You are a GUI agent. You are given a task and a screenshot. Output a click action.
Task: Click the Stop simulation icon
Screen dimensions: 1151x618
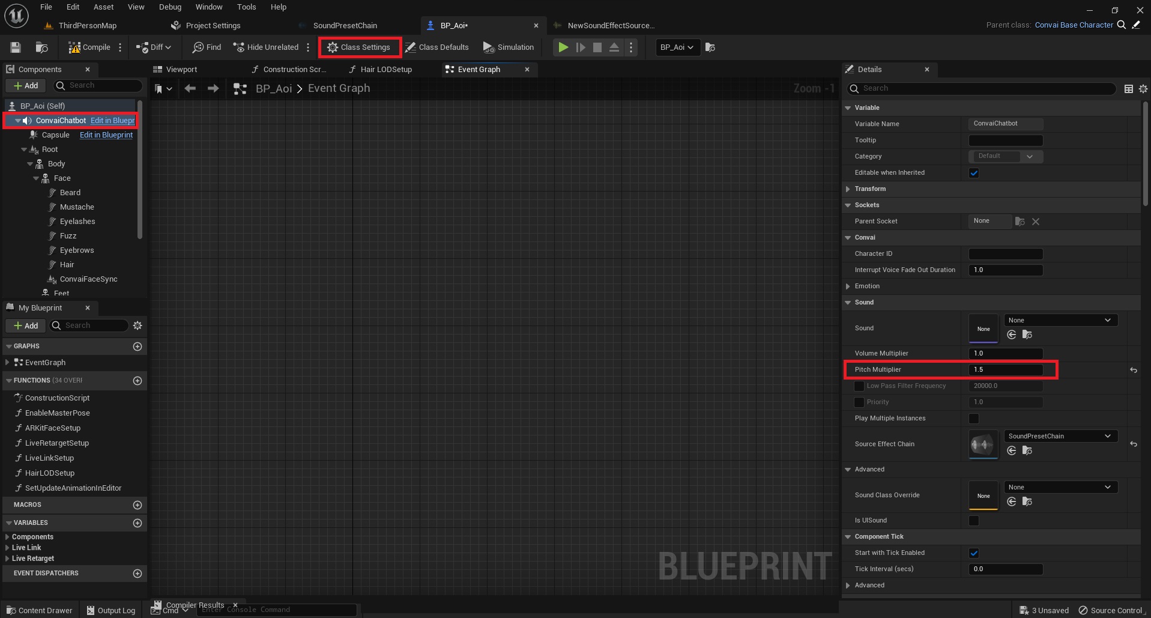[597, 47]
